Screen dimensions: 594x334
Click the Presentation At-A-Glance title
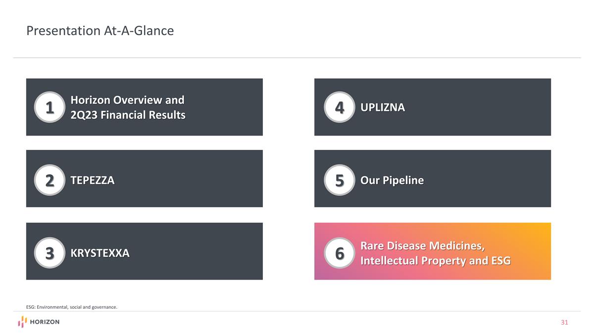(100, 31)
